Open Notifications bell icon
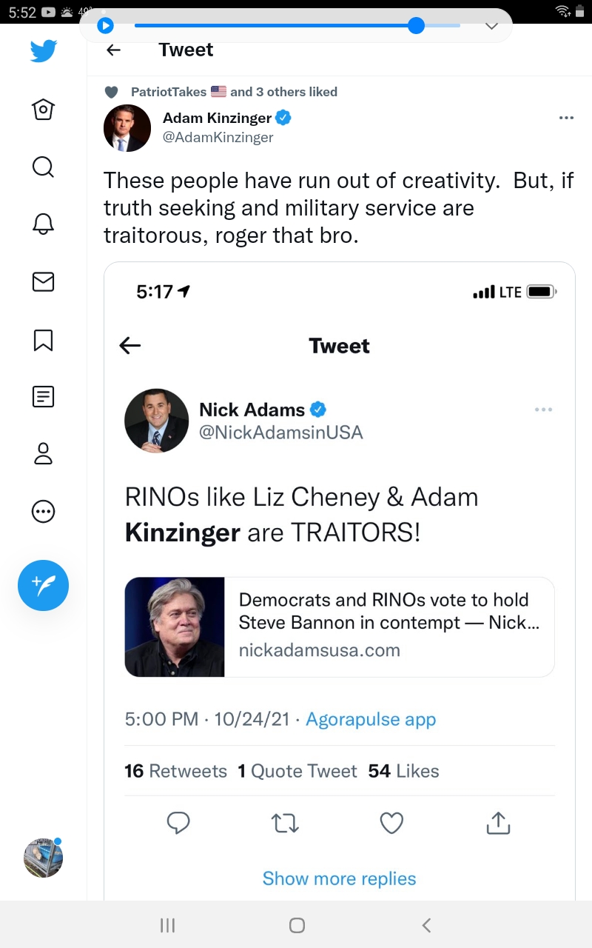The width and height of the screenshot is (592, 948). 43,224
